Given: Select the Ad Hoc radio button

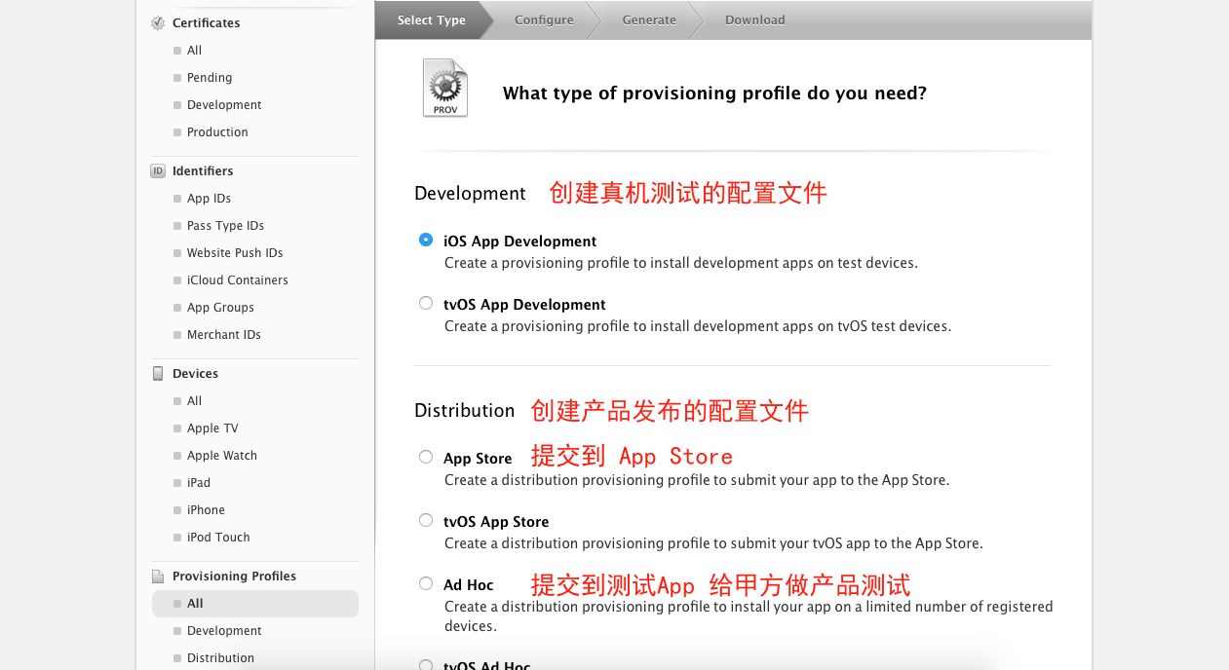Looking at the screenshot, I should [x=426, y=583].
